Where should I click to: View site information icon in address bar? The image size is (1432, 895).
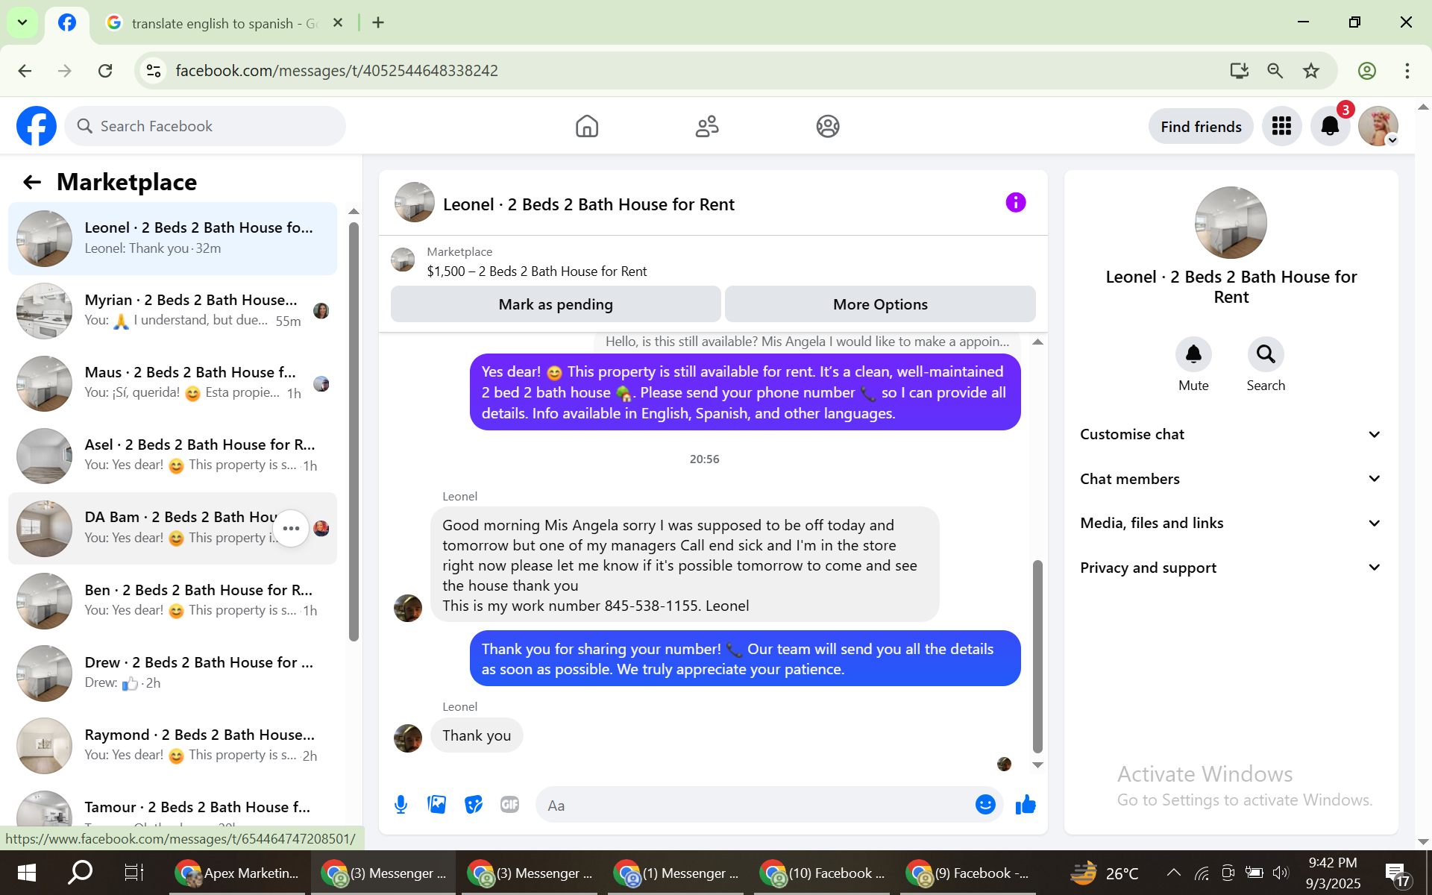click(154, 71)
